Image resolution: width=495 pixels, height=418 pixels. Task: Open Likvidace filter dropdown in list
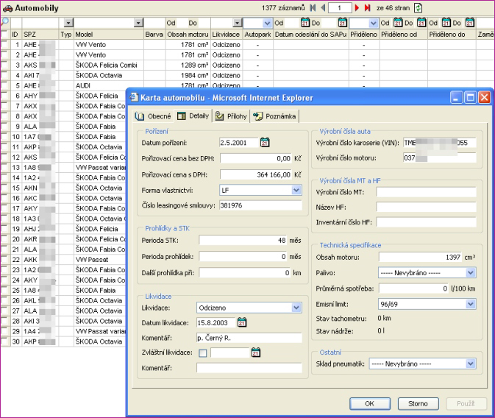(x=237, y=23)
